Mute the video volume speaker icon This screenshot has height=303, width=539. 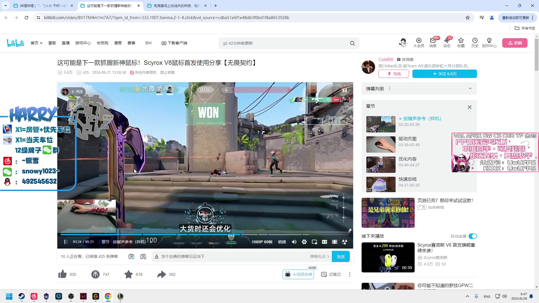pyautogui.click(x=294, y=242)
